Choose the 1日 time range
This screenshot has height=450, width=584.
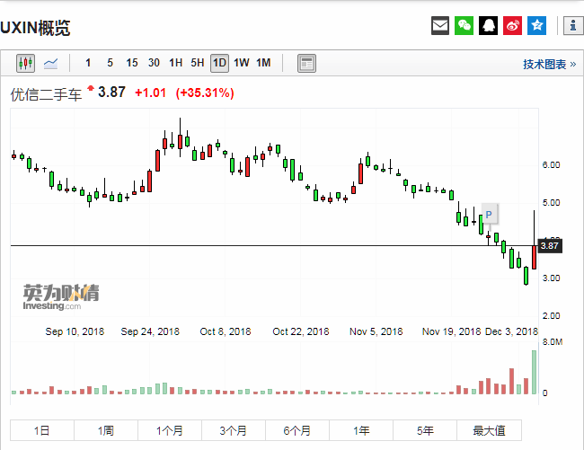coord(41,430)
